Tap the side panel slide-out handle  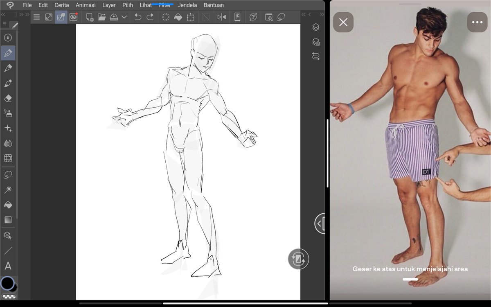click(x=320, y=223)
